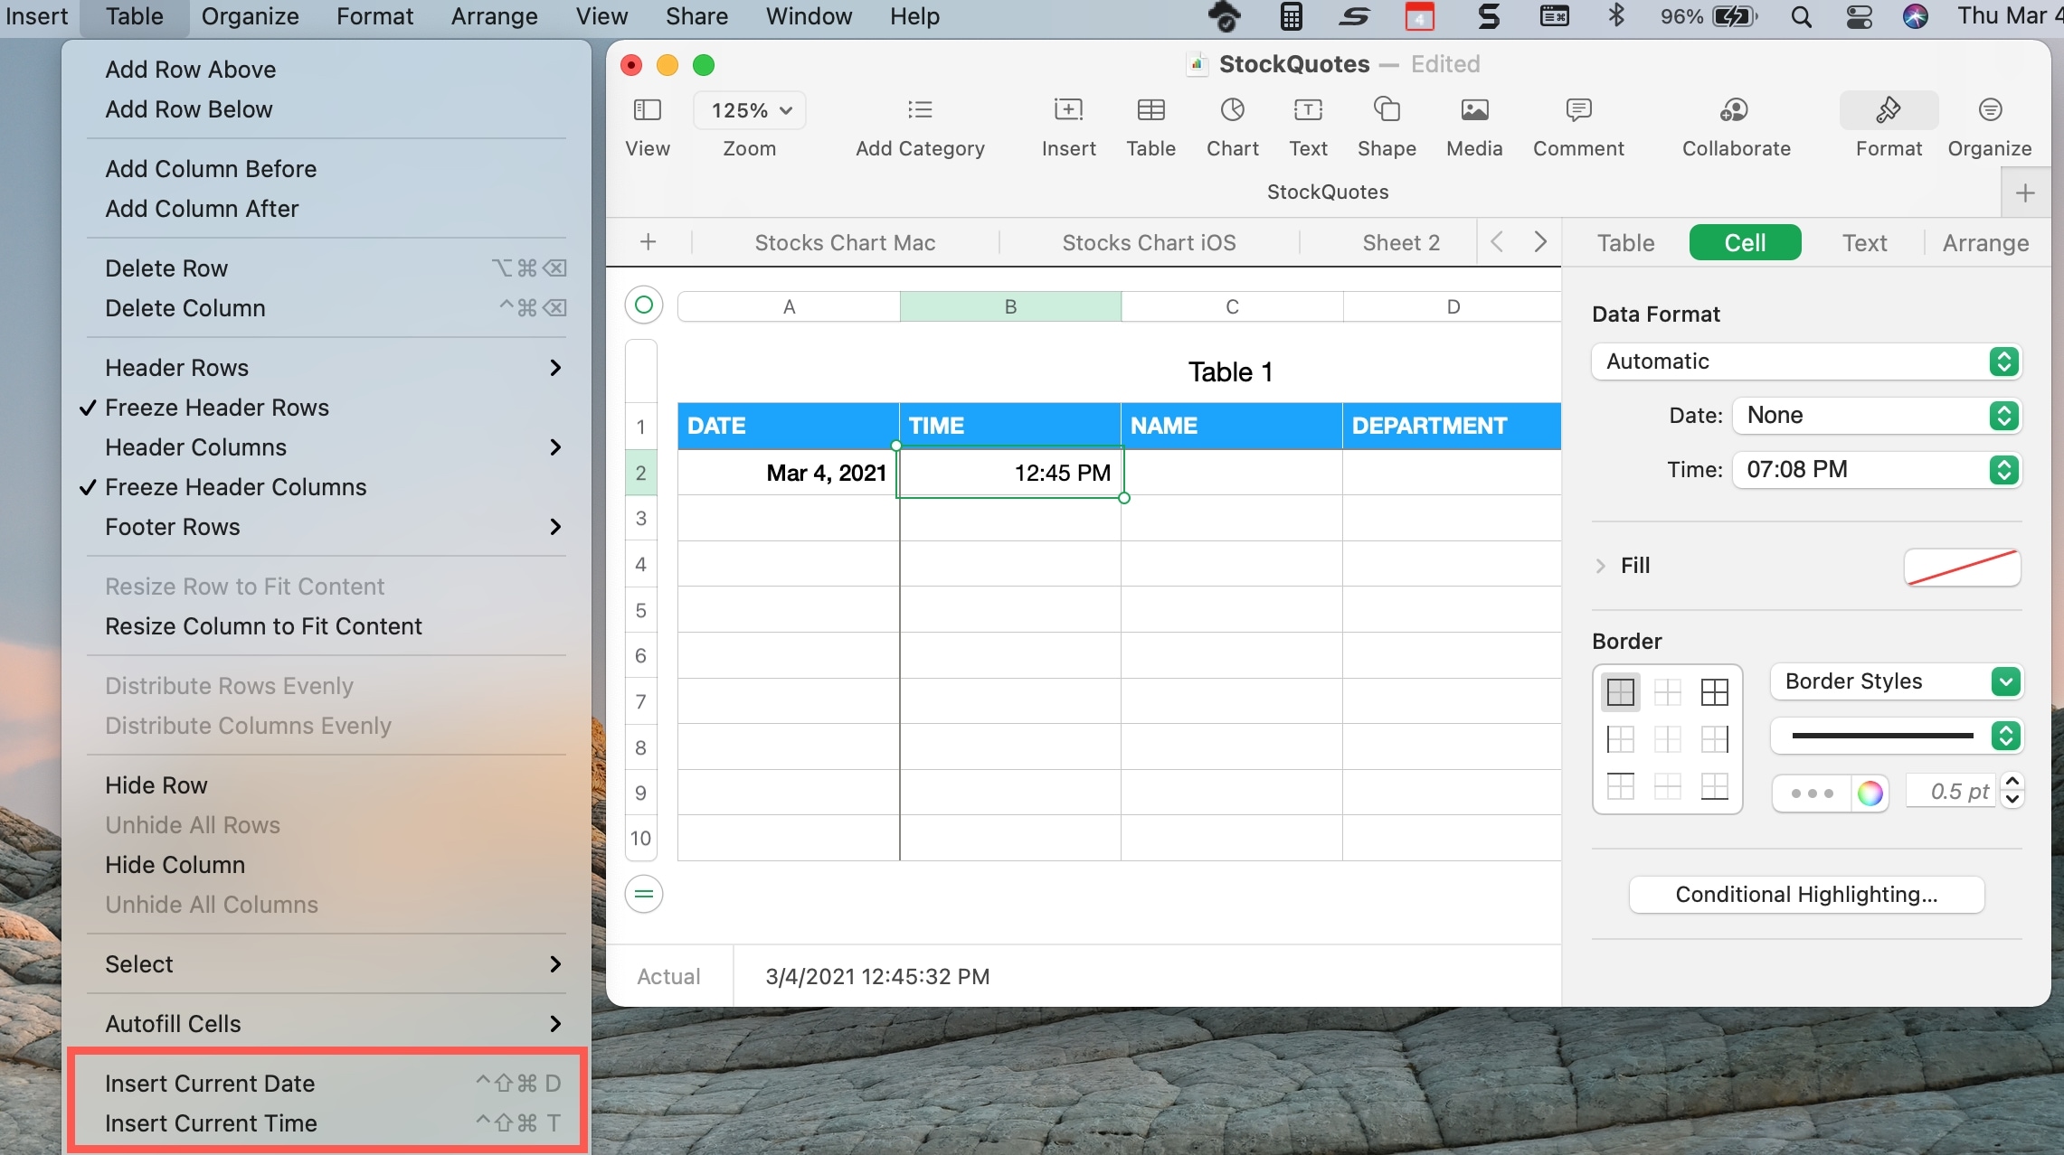The image size is (2064, 1155).
Task: Choose Delete Row menu item
Action: pos(327,268)
